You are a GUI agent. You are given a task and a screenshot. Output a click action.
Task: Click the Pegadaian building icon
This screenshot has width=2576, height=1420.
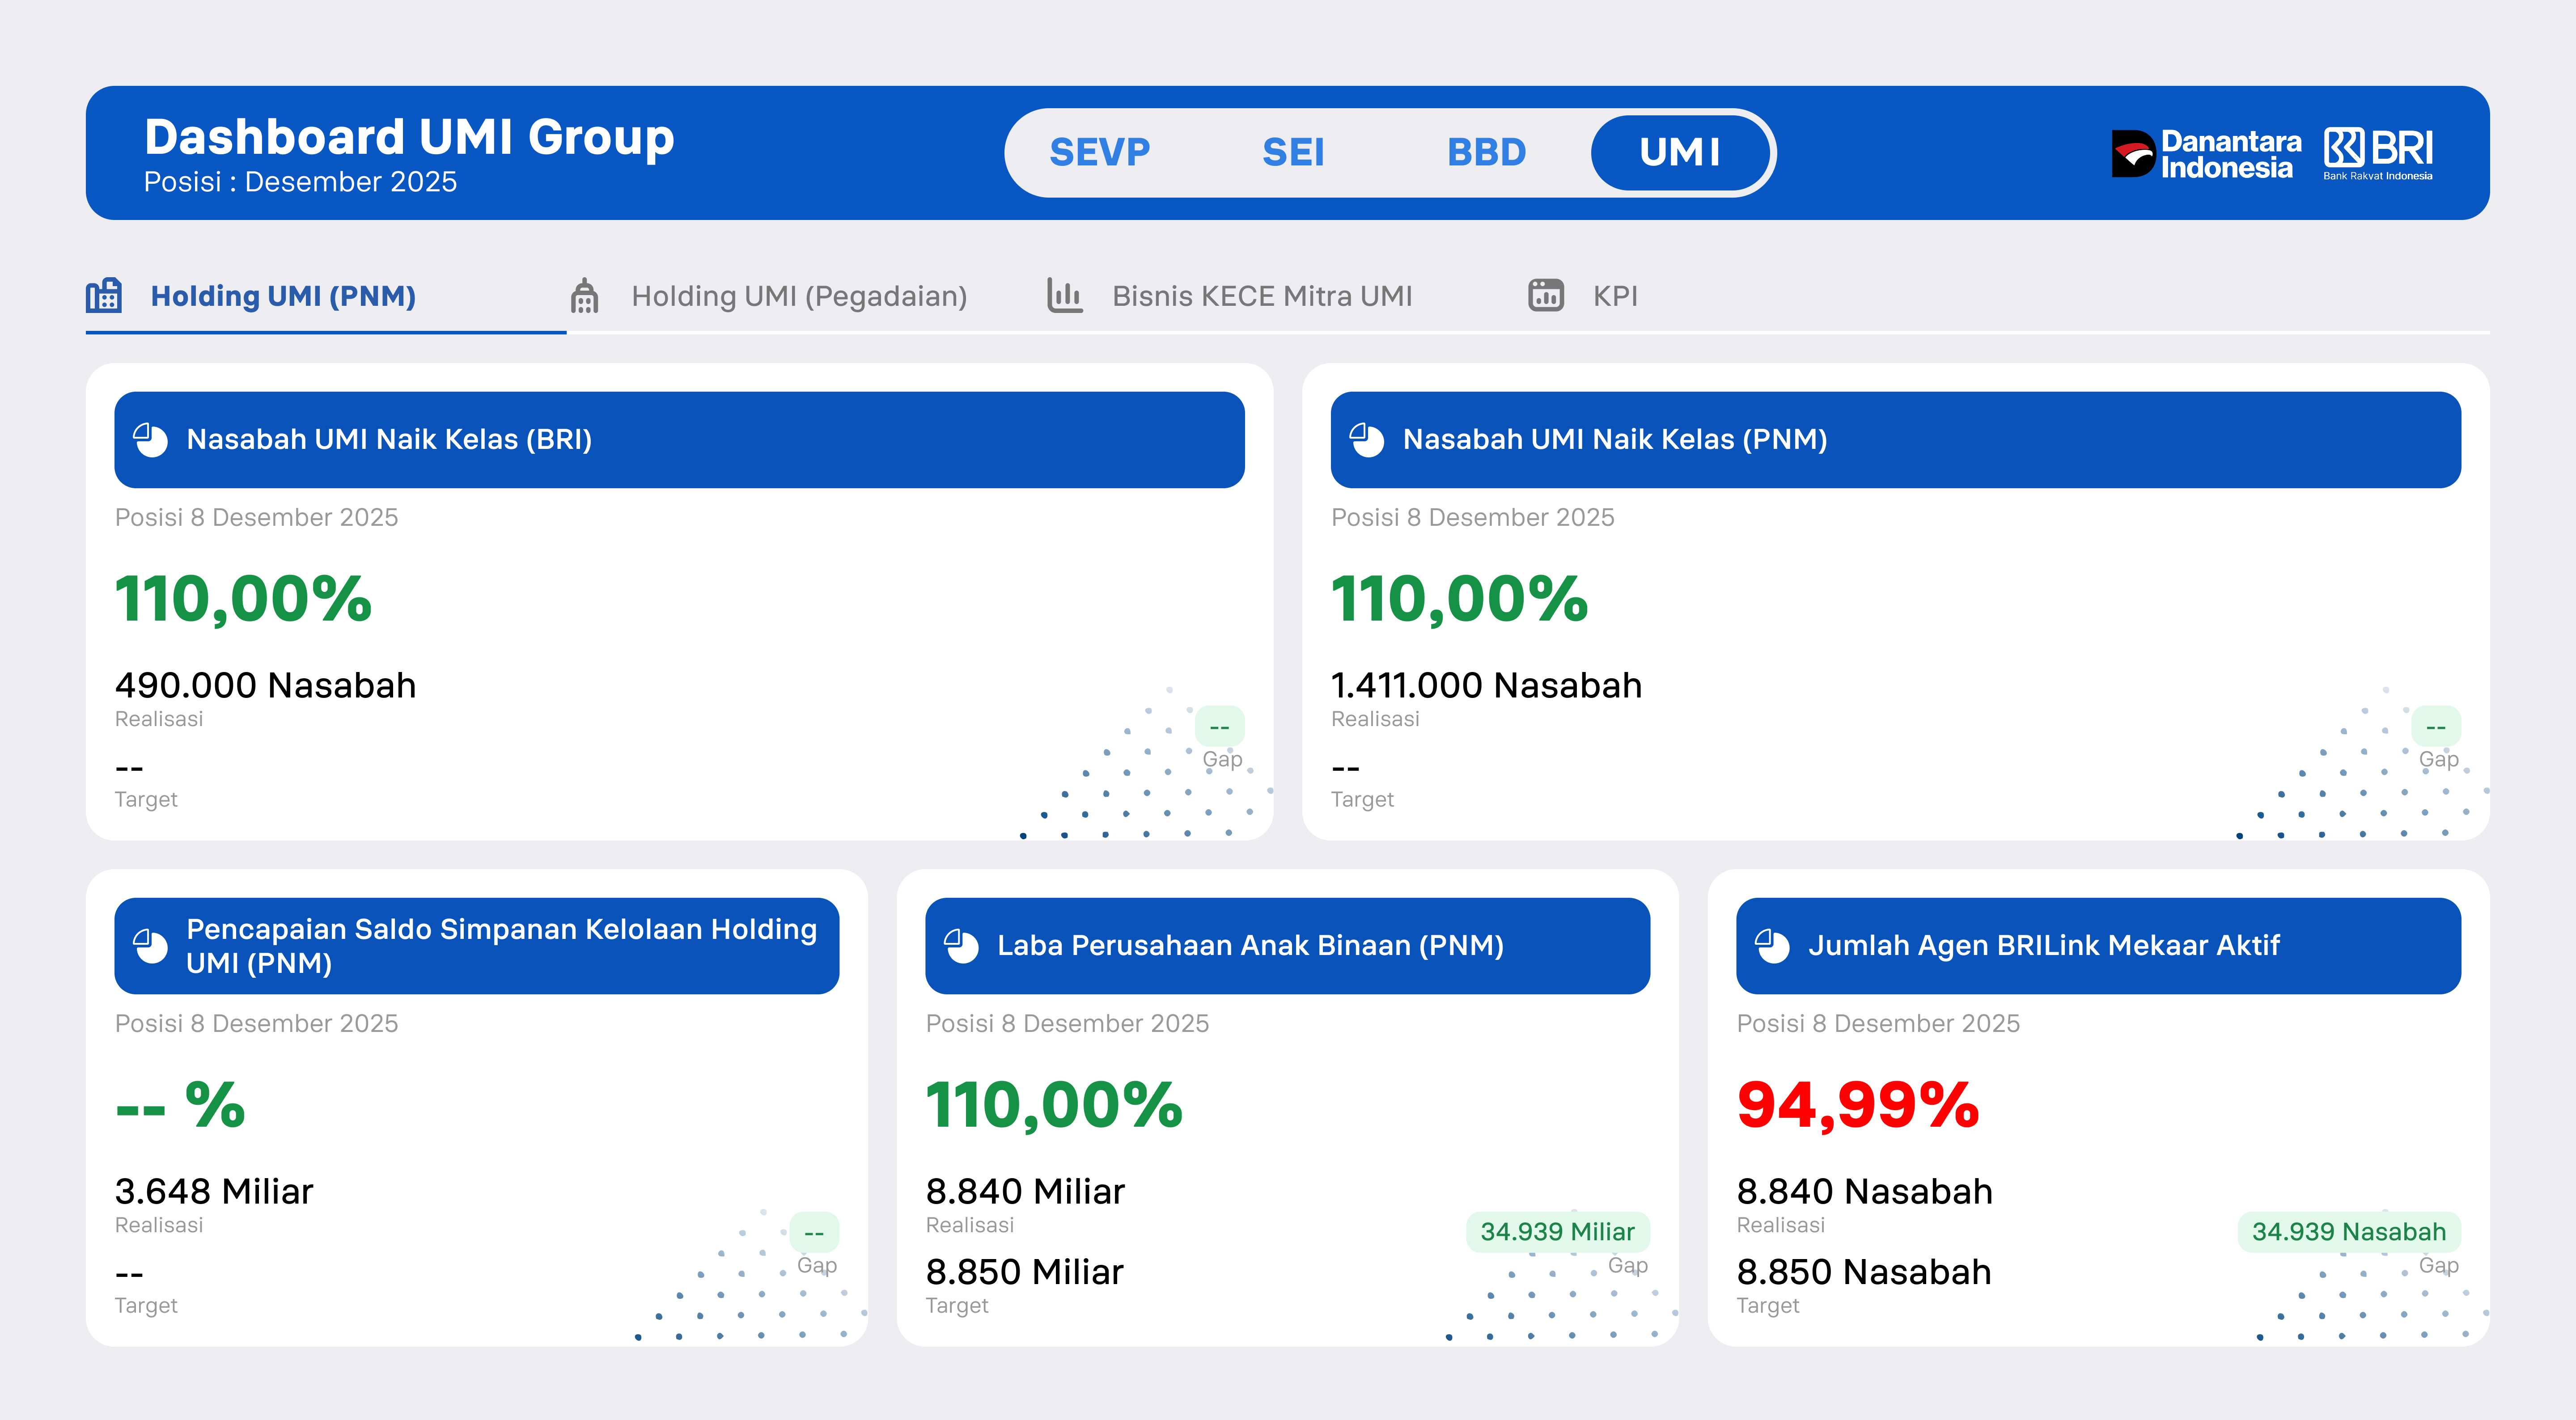584,296
